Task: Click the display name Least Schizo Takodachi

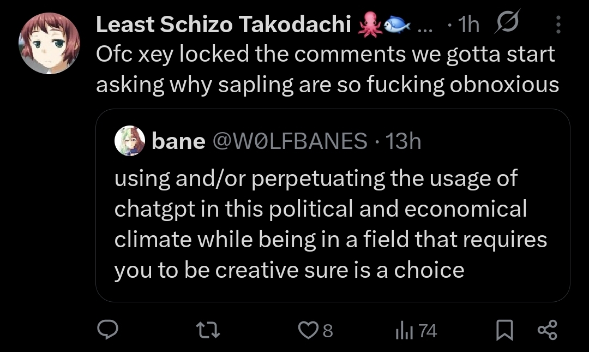Action: coord(223,24)
